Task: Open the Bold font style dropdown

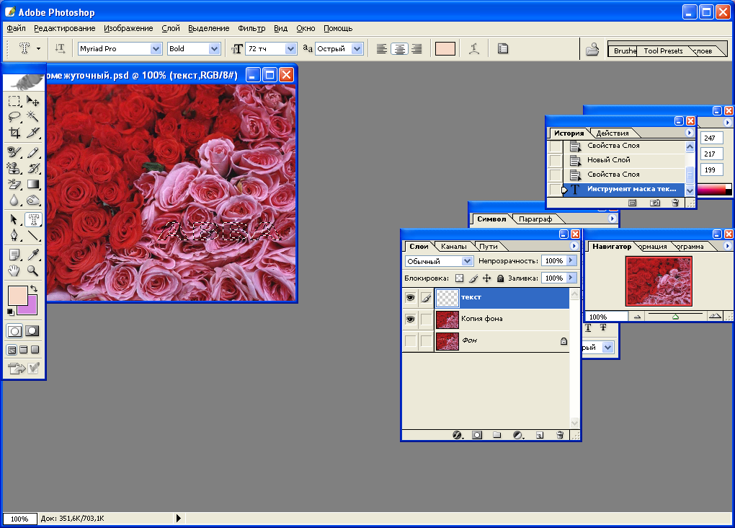Action: 214,49
